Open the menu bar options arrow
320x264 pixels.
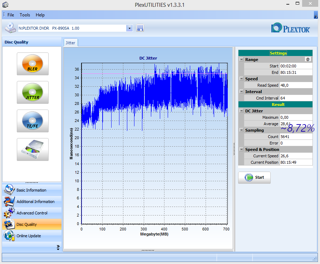(x=316, y=15)
